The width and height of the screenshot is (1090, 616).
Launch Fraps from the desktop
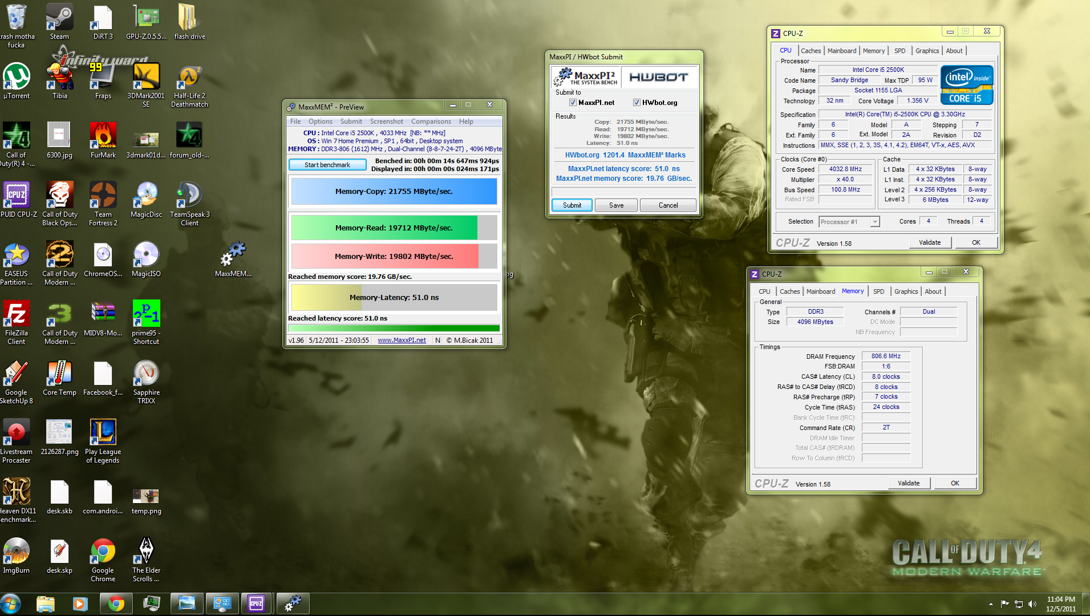[x=103, y=81]
